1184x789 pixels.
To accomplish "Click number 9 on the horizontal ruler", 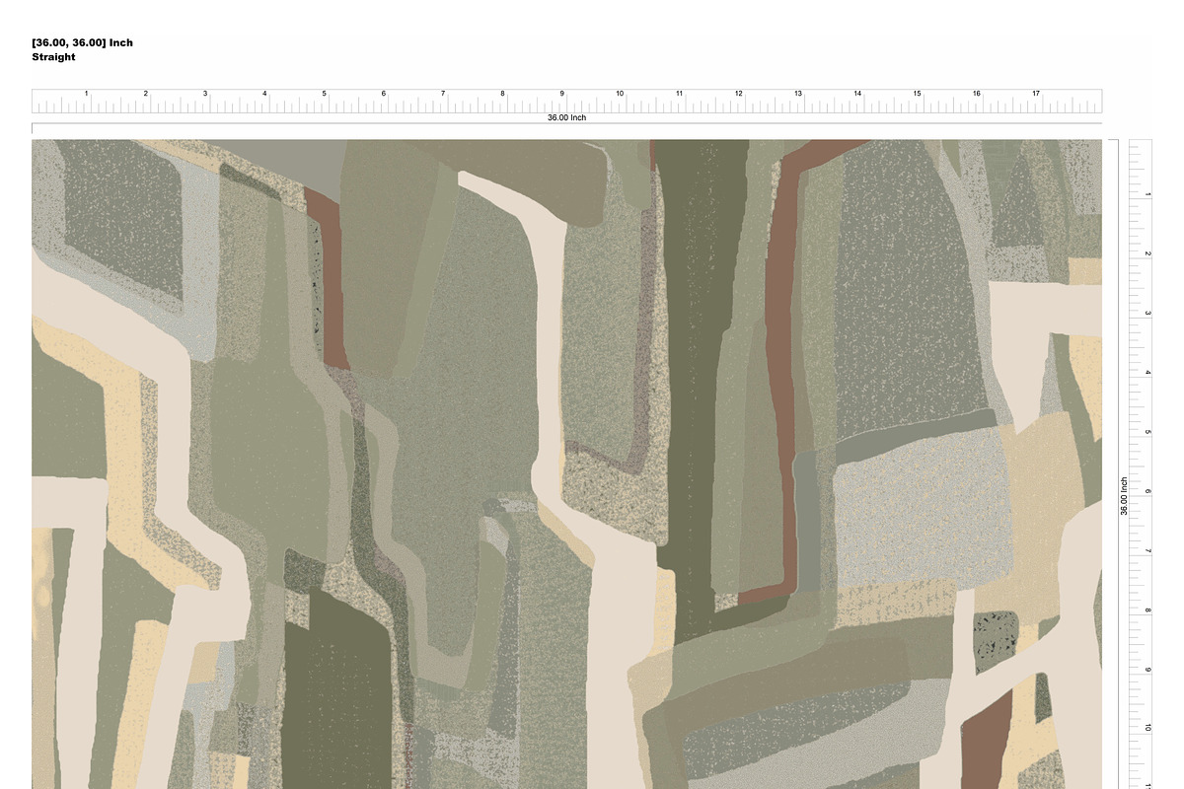I will 562,94.
